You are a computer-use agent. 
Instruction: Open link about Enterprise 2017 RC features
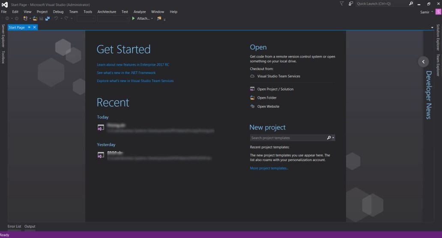click(133, 65)
